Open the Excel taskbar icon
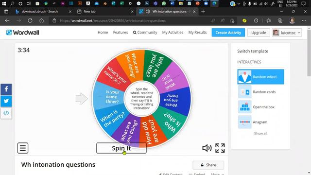This screenshot has height=175, width=311. click(x=122, y=3)
